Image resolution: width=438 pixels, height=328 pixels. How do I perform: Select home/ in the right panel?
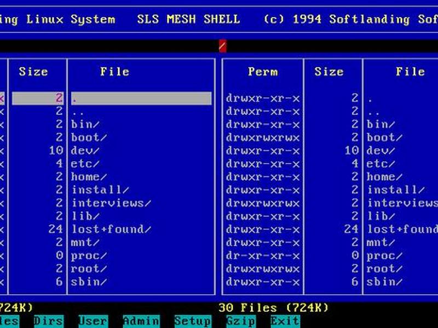384,177
